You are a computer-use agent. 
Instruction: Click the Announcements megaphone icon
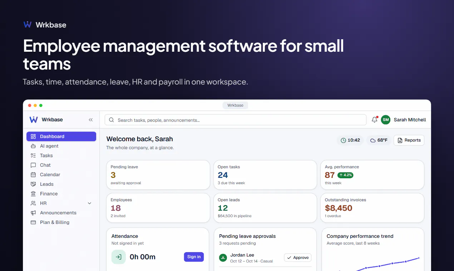(33, 213)
